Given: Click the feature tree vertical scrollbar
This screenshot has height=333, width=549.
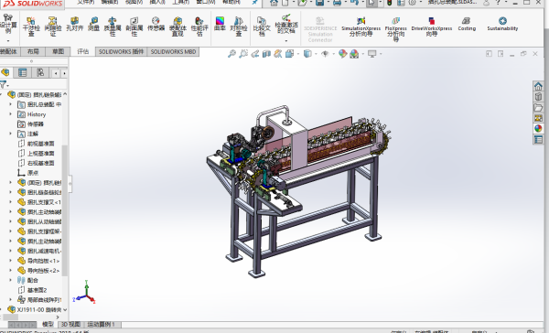Looking at the screenshot, I should click(x=65, y=210).
